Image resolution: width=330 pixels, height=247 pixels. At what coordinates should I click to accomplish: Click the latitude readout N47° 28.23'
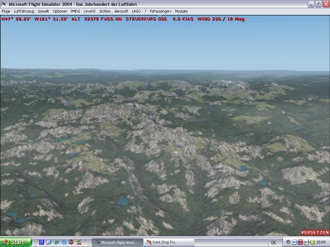[16, 19]
